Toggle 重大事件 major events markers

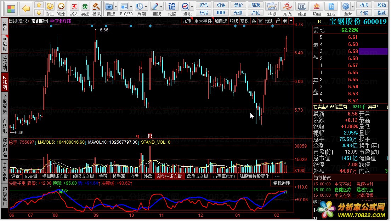(203, 21)
